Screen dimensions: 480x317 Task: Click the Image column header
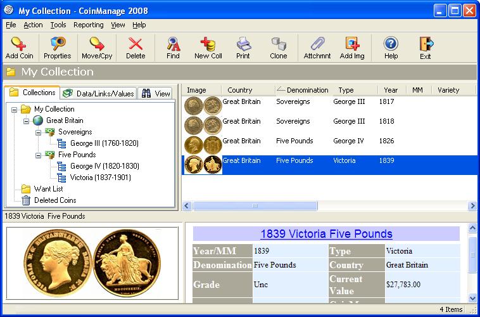pyautogui.click(x=201, y=90)
